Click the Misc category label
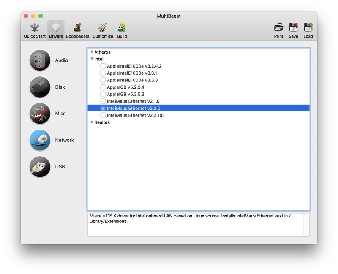The height and width of the screenshot is (274, 338). click(60, 114)
